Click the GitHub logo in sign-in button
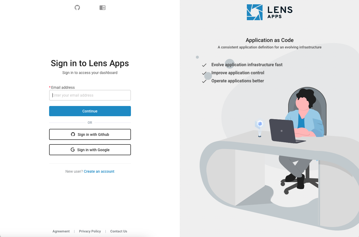359x237 pixels. point(73,134)
